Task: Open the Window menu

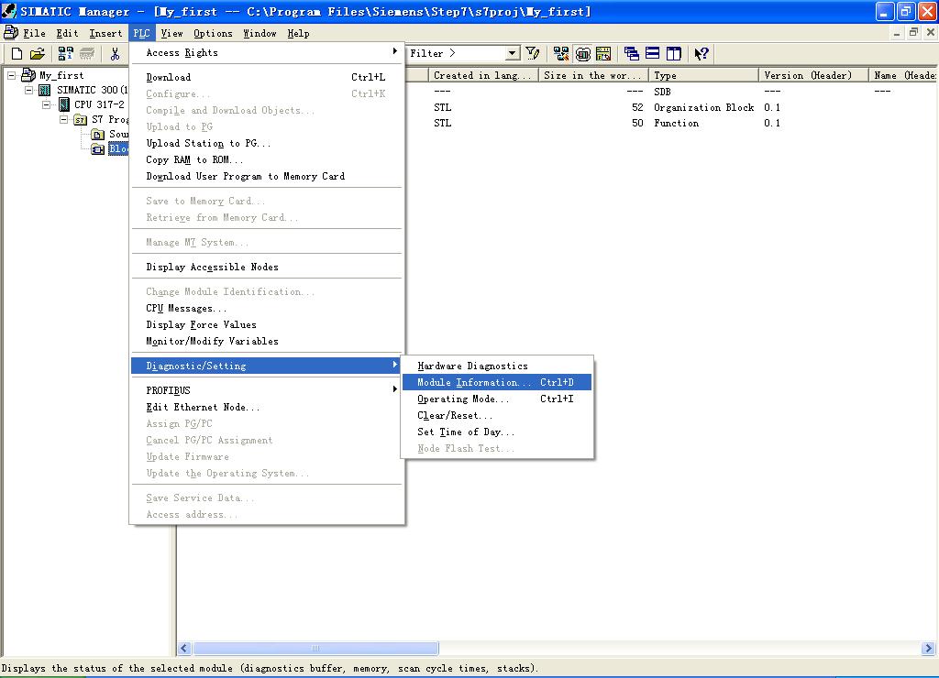Action: coord(260,34)
